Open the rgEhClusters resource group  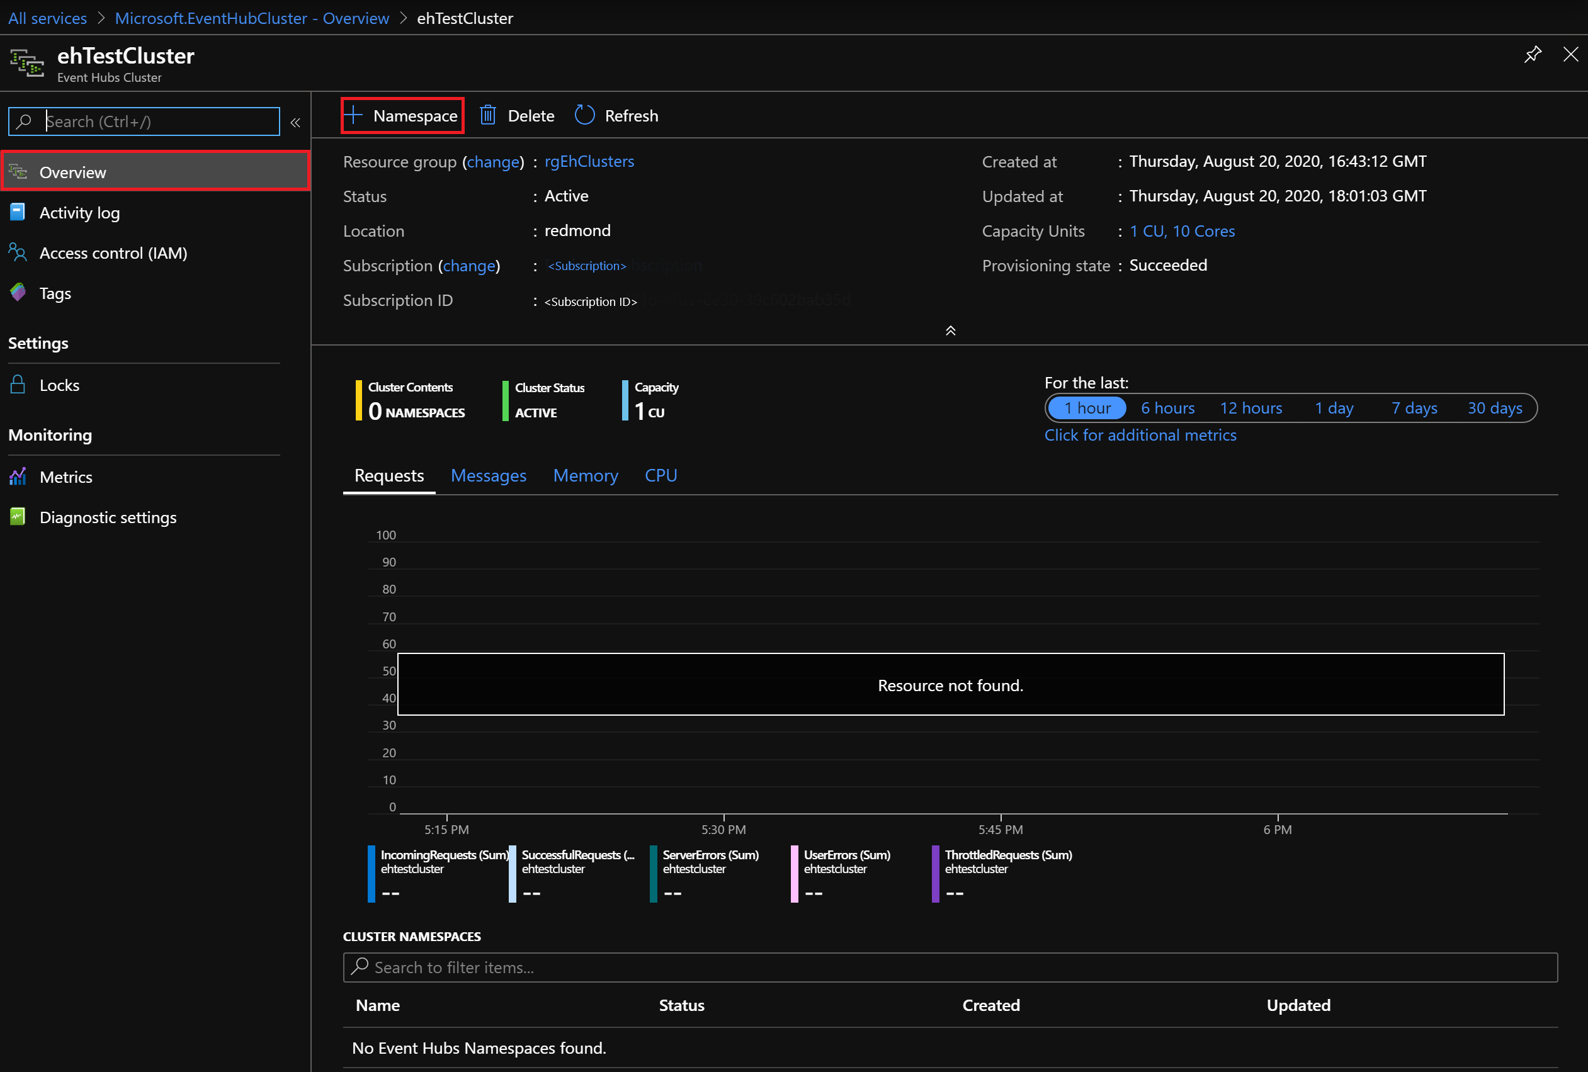click(x=589, y=161)
